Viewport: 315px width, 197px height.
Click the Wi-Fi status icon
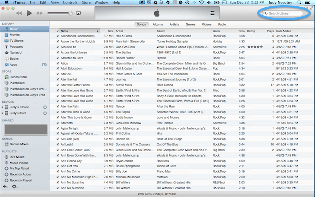point(202,2)
